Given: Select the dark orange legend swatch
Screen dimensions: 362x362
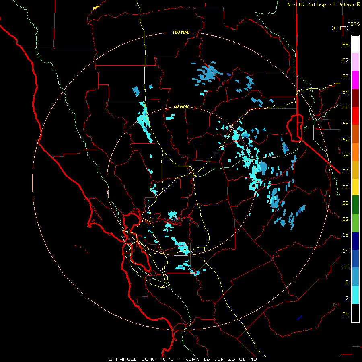Looking at the screenshot, I should [355, 134].
